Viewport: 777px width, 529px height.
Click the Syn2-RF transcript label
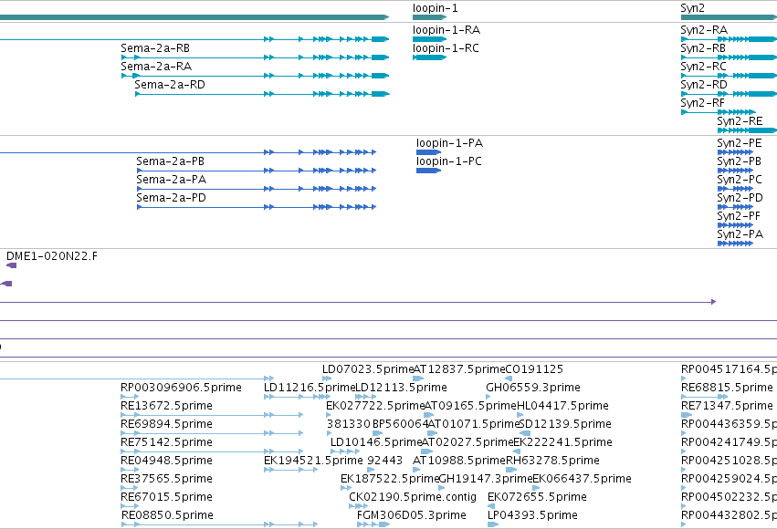click(x=703, y=103)
